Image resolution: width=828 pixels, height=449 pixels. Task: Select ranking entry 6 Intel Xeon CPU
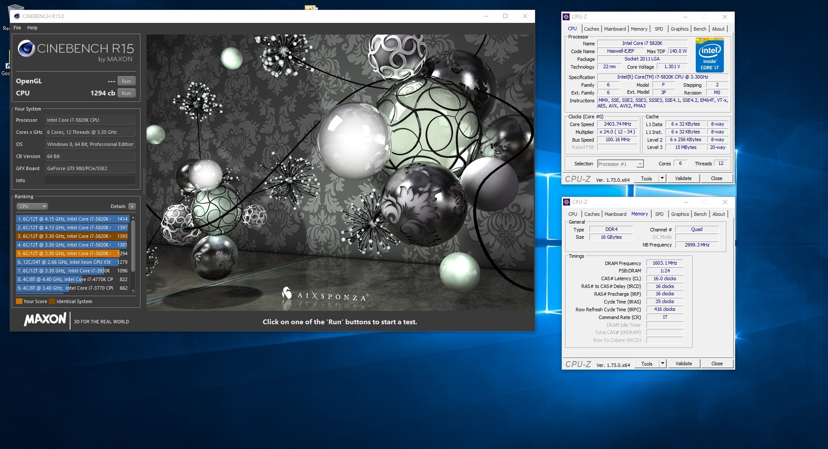(73, 262)
